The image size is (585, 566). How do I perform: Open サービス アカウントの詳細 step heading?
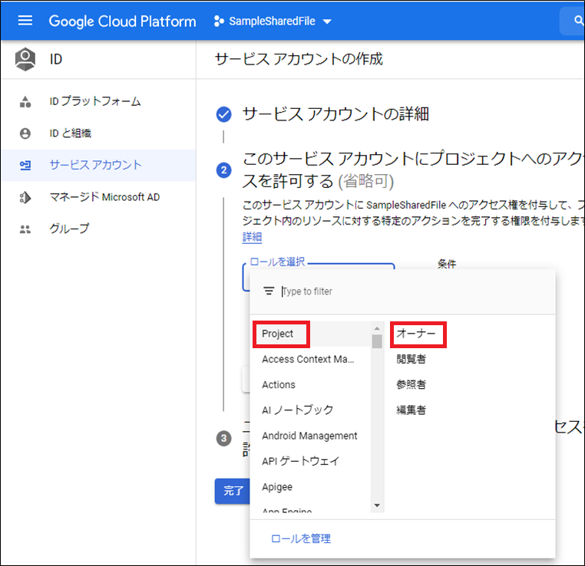(335, 114)
